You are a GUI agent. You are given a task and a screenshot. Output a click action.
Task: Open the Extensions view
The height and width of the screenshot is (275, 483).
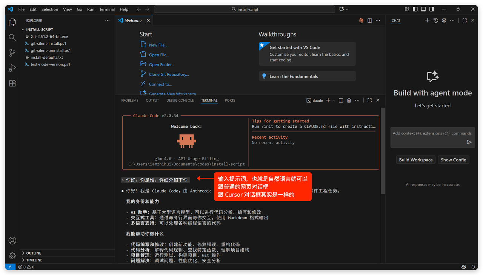[x=12, y=84]
